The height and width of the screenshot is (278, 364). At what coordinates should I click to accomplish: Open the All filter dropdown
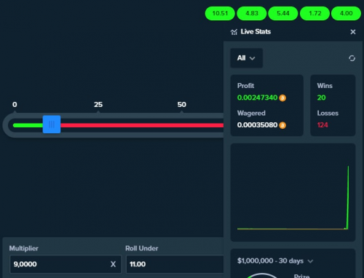(246, 58)
